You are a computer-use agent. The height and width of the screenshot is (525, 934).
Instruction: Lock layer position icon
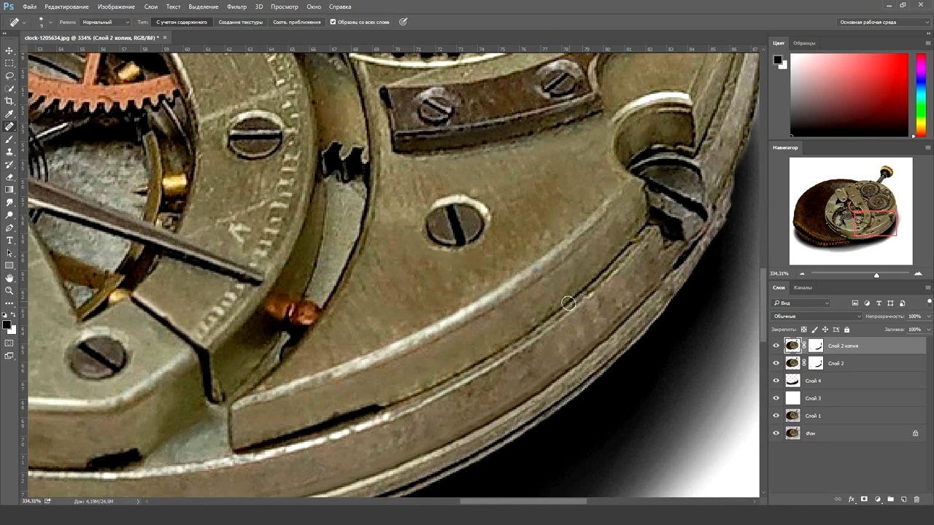(825, 330)
